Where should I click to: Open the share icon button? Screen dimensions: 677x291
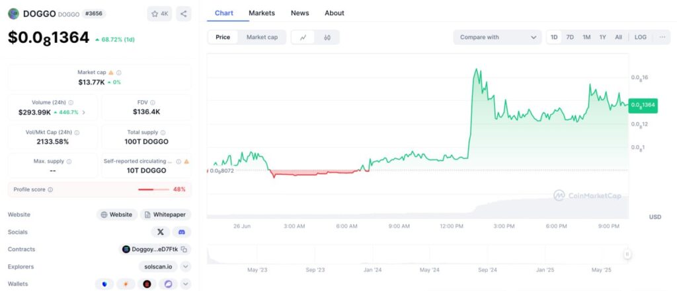point(184,14)
